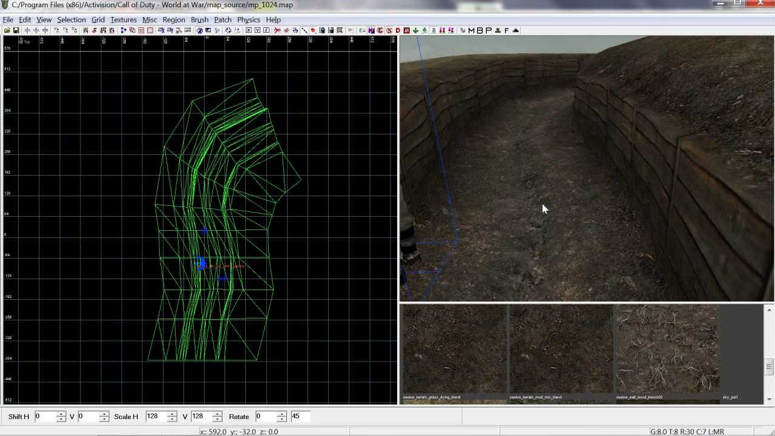Open the Textures menu
This screenshot has width=775, height=436.
(x=124, y=19)
